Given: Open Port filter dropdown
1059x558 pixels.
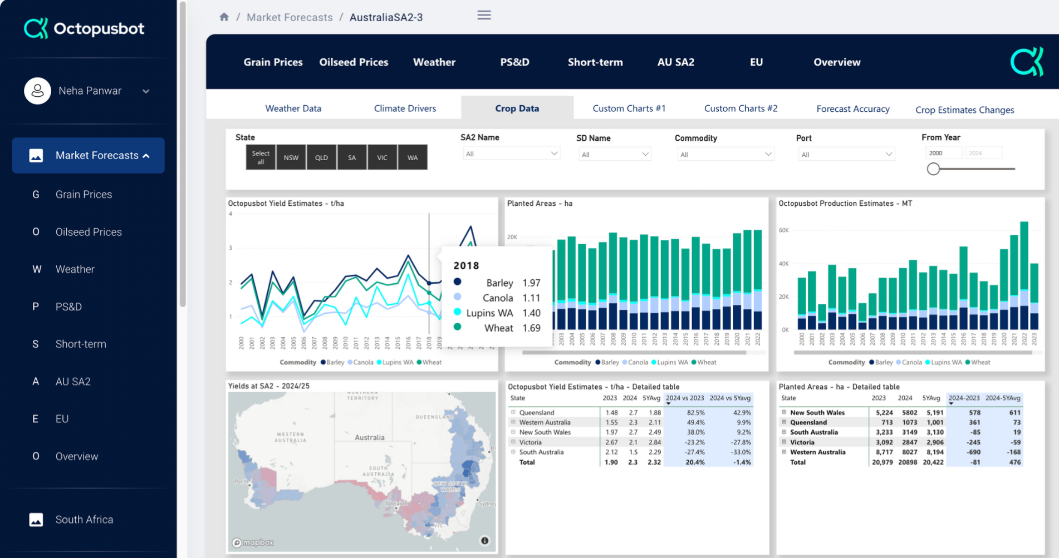Looking at the screenshot, I should (846, 154).
